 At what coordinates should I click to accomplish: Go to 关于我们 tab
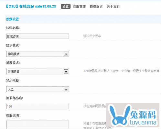(113, 6)
